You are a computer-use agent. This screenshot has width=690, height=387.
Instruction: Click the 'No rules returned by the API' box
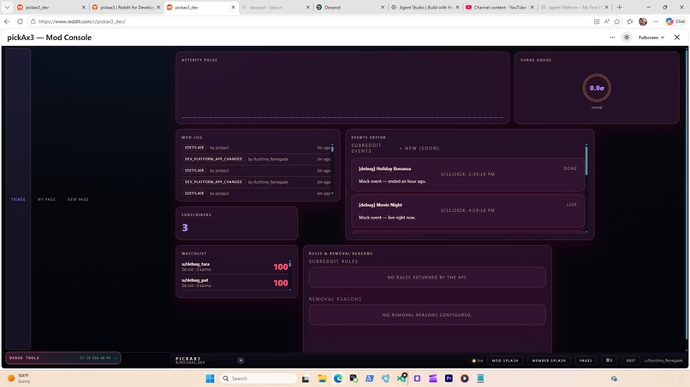pyautogui.click(x=427, y=277)
